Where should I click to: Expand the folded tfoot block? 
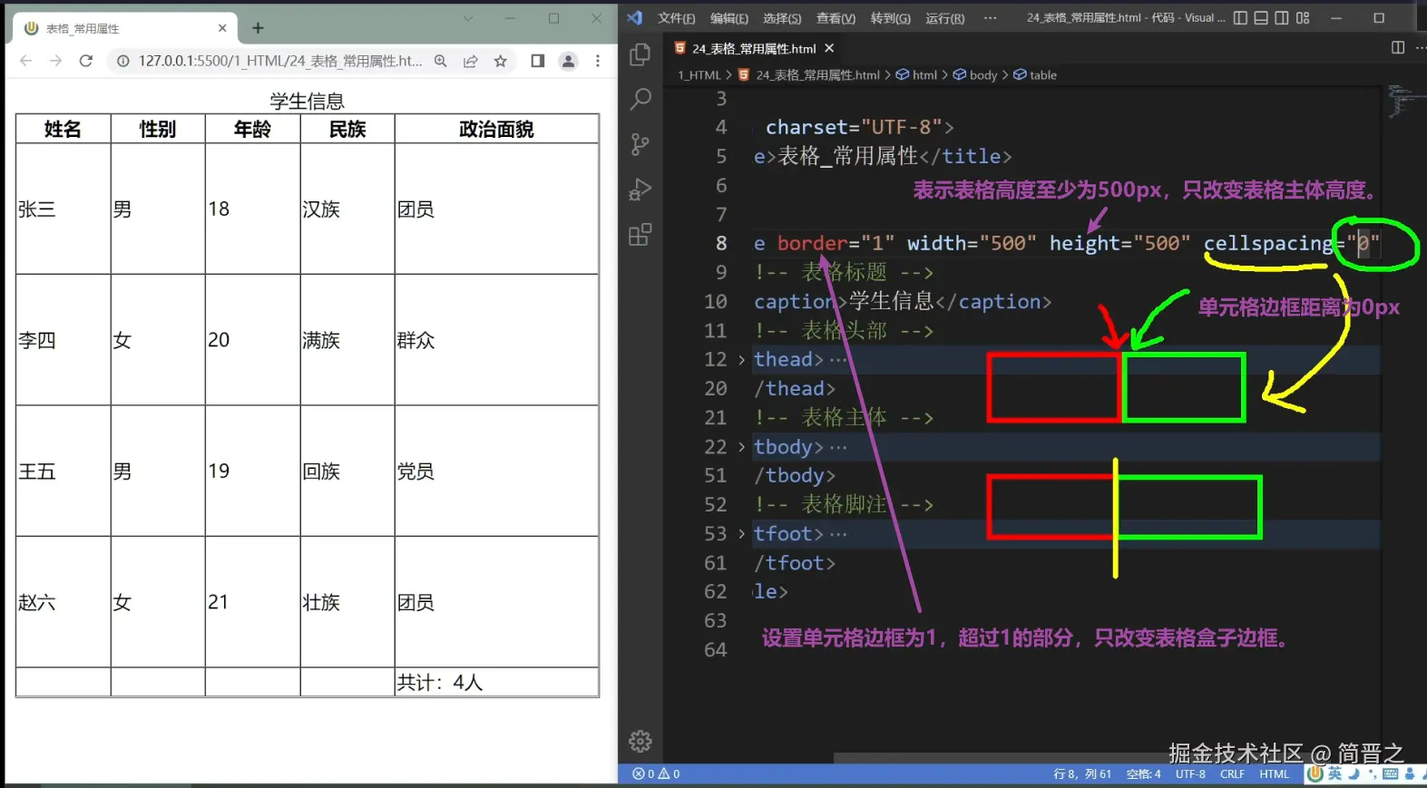(741, 534)
